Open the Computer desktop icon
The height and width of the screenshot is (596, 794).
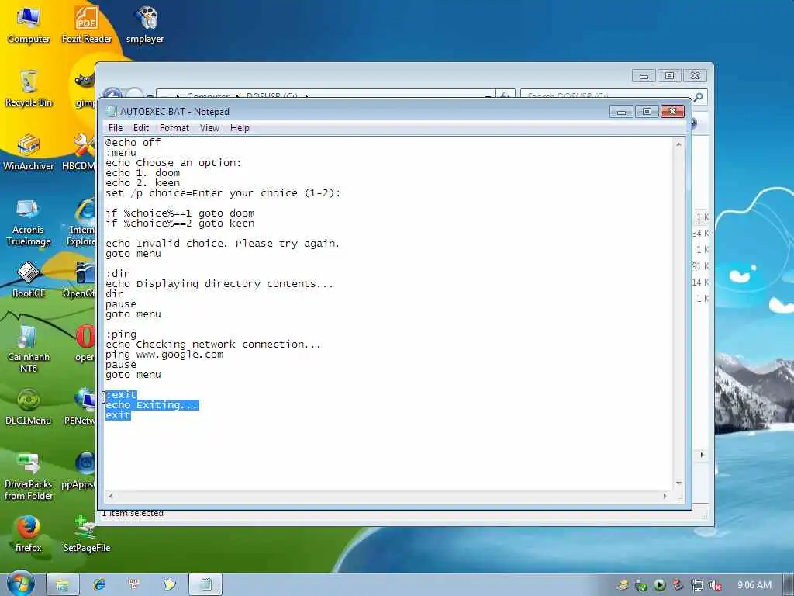click(x=29, y=24)
